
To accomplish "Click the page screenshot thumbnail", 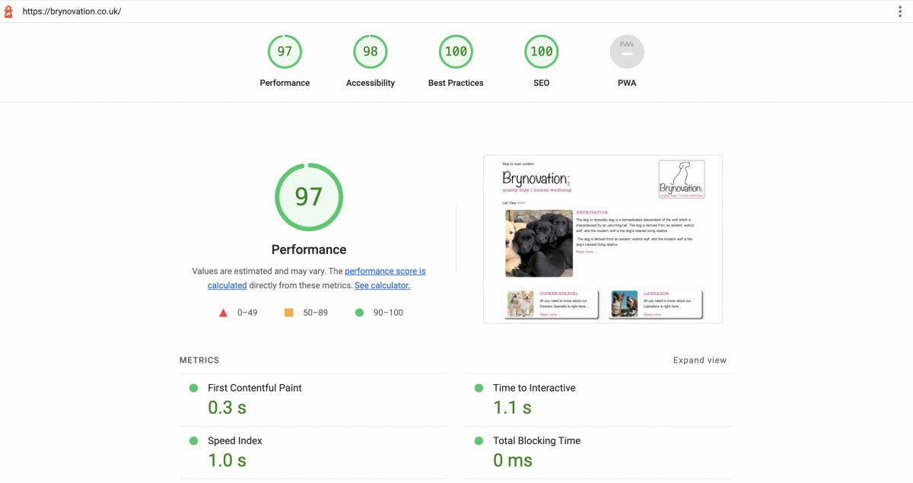I will pyautogui.click(x=603, y=239).
